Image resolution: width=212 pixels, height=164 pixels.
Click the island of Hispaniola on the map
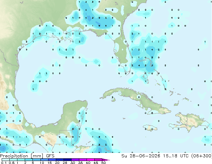pyautogui.click(x=189, y=122)
